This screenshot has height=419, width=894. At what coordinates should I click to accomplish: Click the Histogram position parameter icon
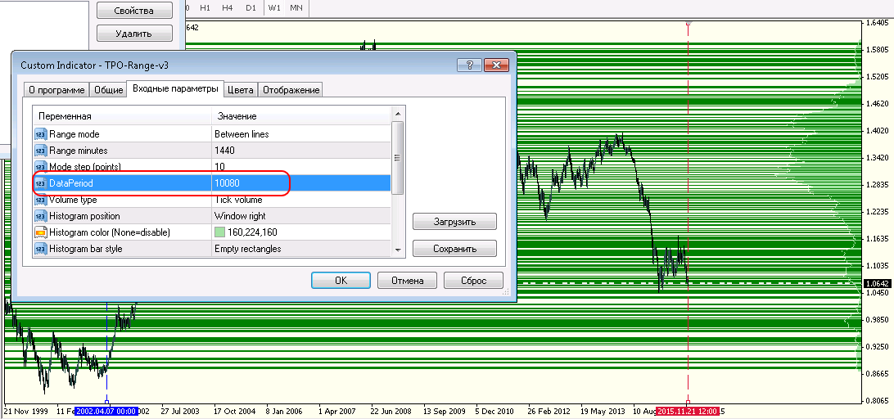[40, 216]
